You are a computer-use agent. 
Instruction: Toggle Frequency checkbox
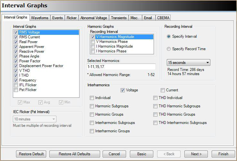point(16,80)
